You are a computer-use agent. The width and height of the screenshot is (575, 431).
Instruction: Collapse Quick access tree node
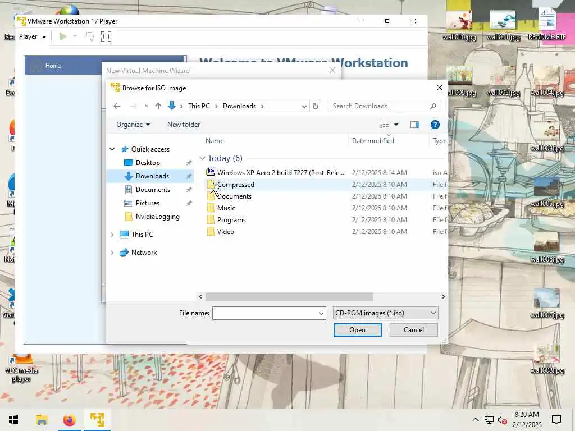pos(112,149)
